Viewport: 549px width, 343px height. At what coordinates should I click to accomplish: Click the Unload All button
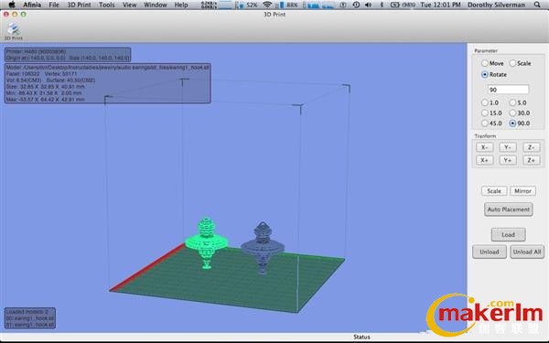[x=527, y=252]
